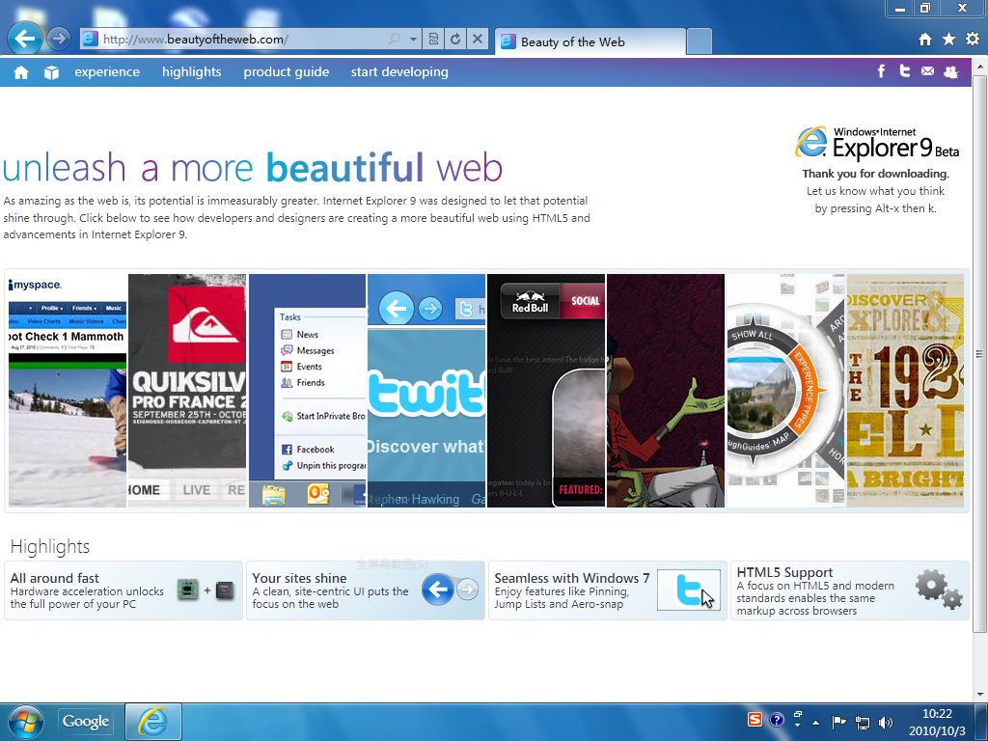Open the Red Bull Social thumbnail
988x741 pixels.
pyautogui.click(x=546, y=390)
